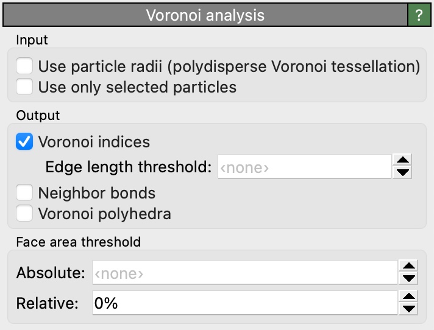The image size is (434, 330).
Task: Toggle Use only selected particles
Action: [x=25, y=86]
